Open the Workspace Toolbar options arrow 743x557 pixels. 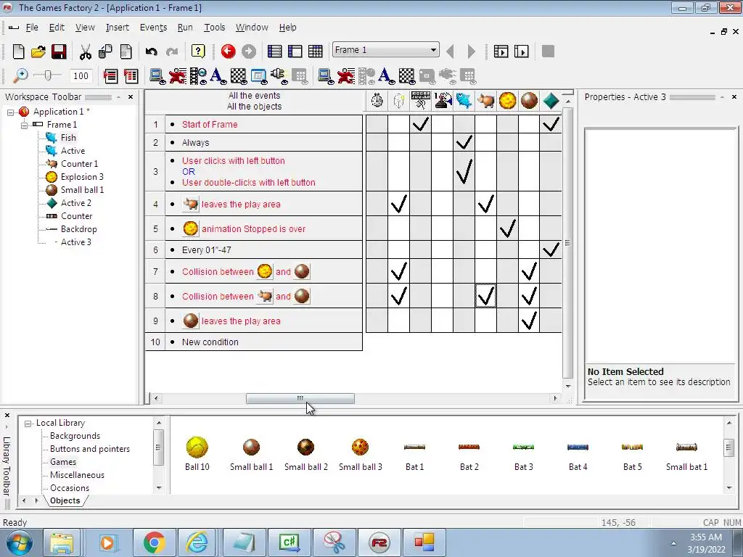click(x=118, y=97)
